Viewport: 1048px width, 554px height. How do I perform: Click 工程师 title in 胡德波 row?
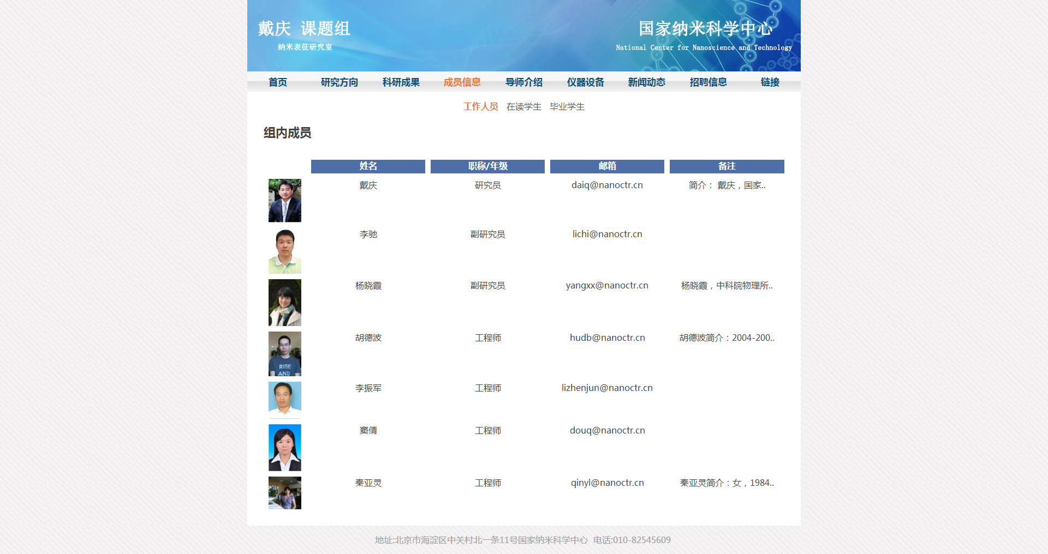(488, 338)
